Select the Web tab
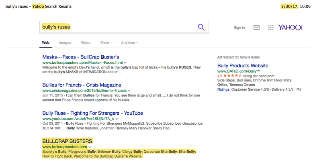Viewport: 315px width, 164px height. pyautogui.click(x=46, y=43)
